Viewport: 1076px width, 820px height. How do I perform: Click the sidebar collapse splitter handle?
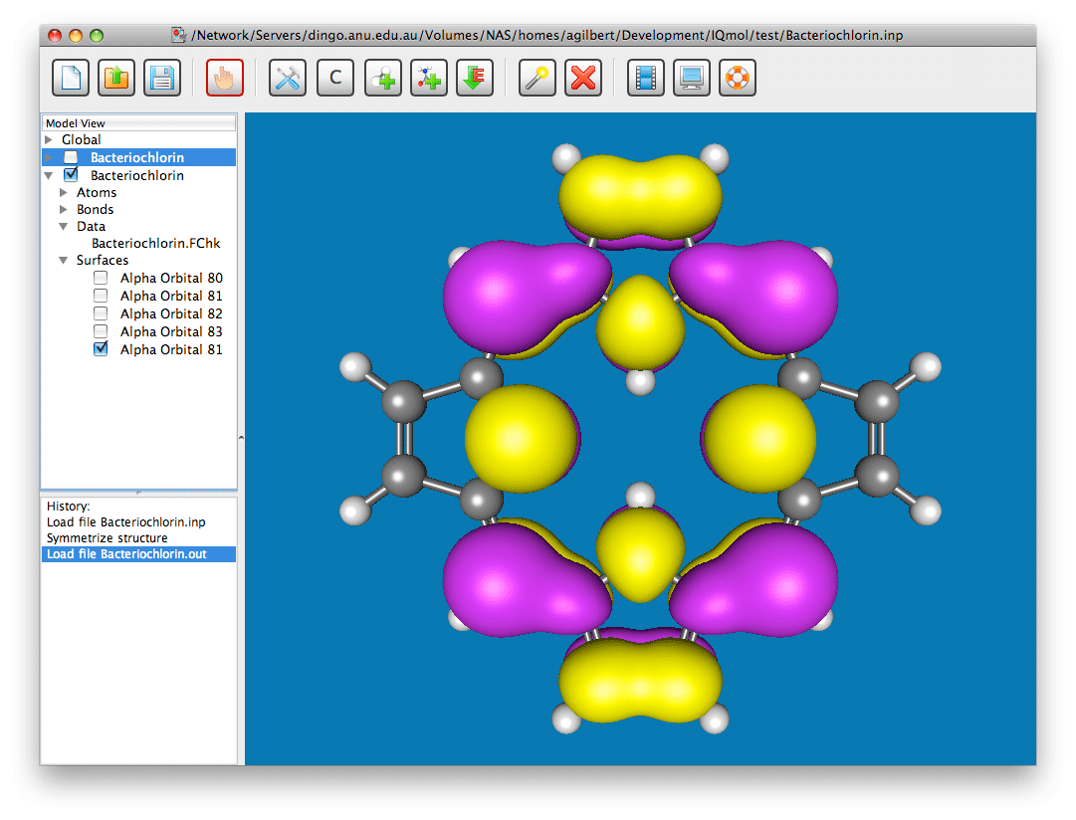241,438
